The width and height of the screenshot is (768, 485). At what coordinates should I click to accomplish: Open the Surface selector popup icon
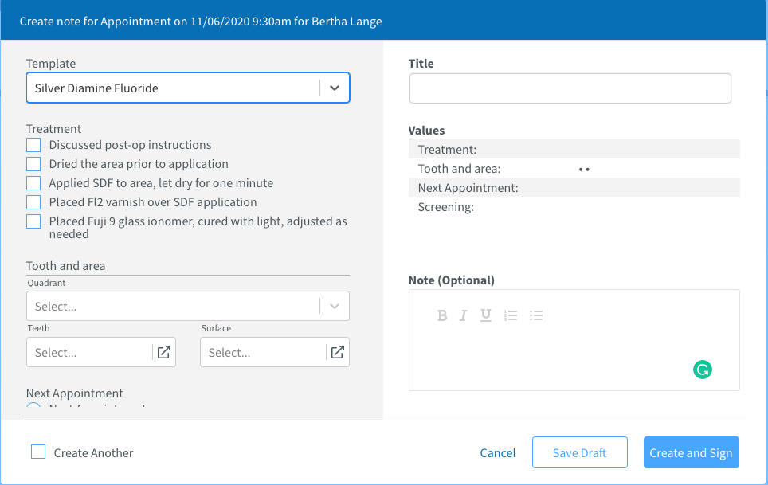pos(338,352)
